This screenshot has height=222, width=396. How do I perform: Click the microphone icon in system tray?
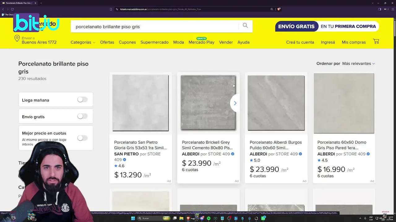(365, 218)
